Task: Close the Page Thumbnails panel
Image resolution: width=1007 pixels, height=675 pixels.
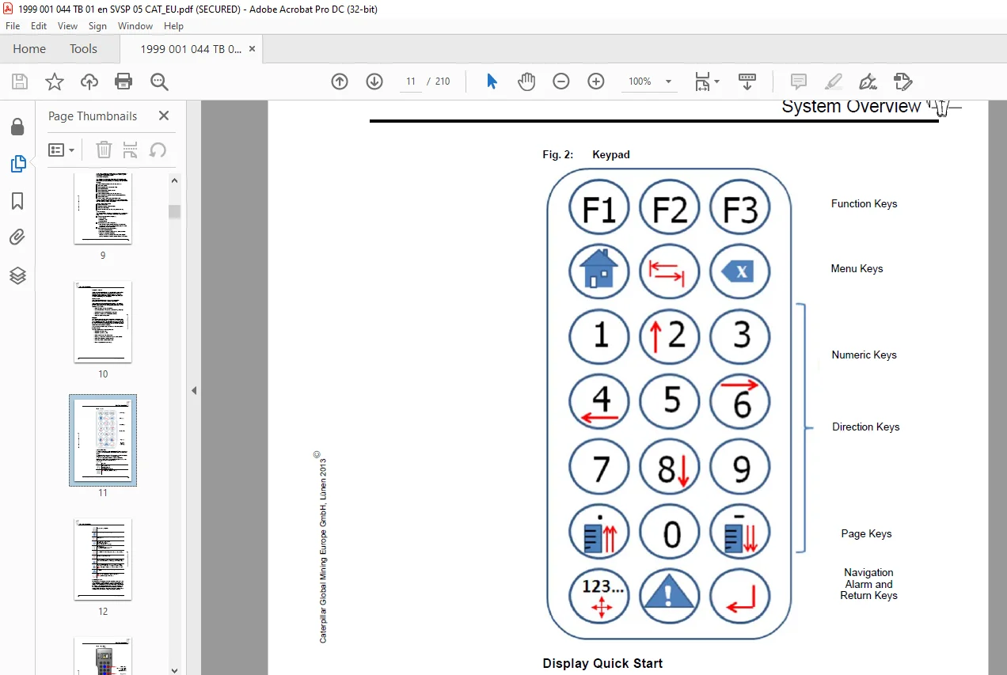Action: 164,116
